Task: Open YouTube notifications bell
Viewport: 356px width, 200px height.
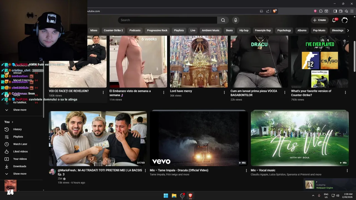Action: 334,20
